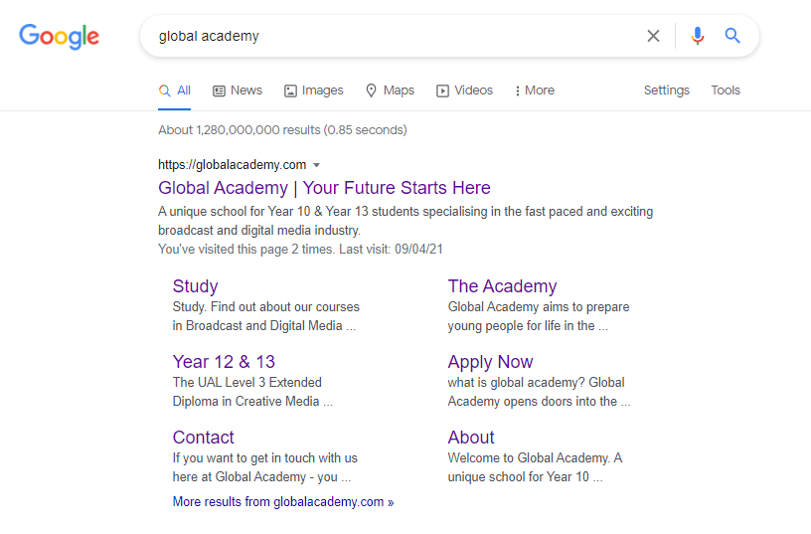
Task: Switch to Videos results tab
Action: point(464,90)
